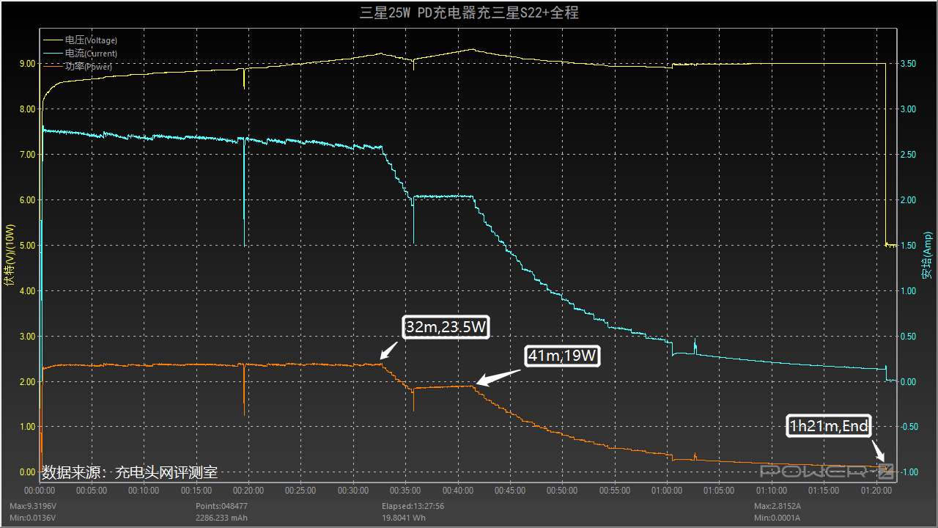
Task: Click the Elapsed:13:27:56 status entry
Action: click(x=413, y=507)
